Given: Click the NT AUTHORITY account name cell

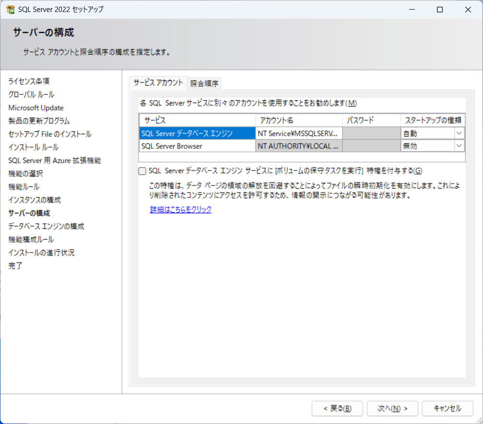Looking at the screenshot, I should pyautogui.click(x=299, y=146).
